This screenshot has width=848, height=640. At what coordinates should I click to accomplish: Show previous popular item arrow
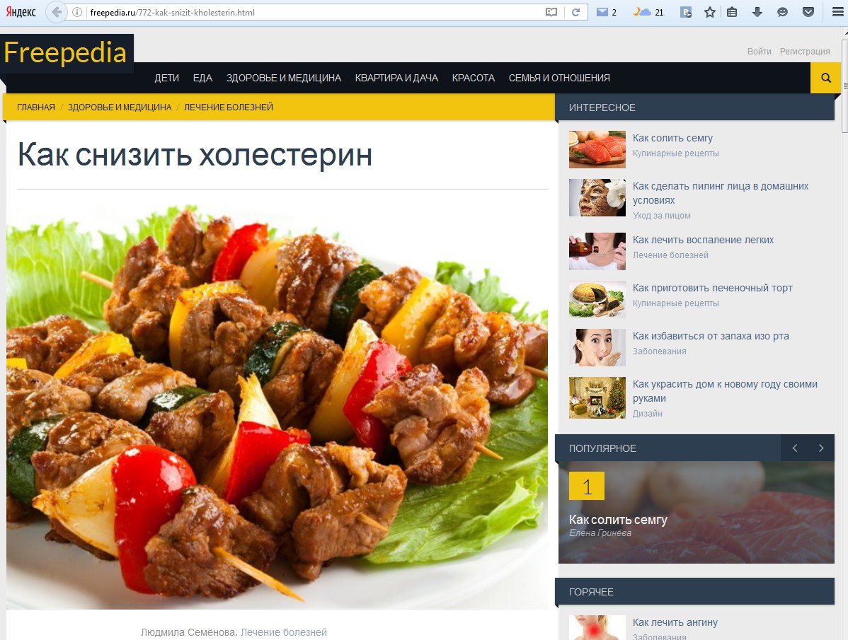pyautogui.click(x=794, y=448)
